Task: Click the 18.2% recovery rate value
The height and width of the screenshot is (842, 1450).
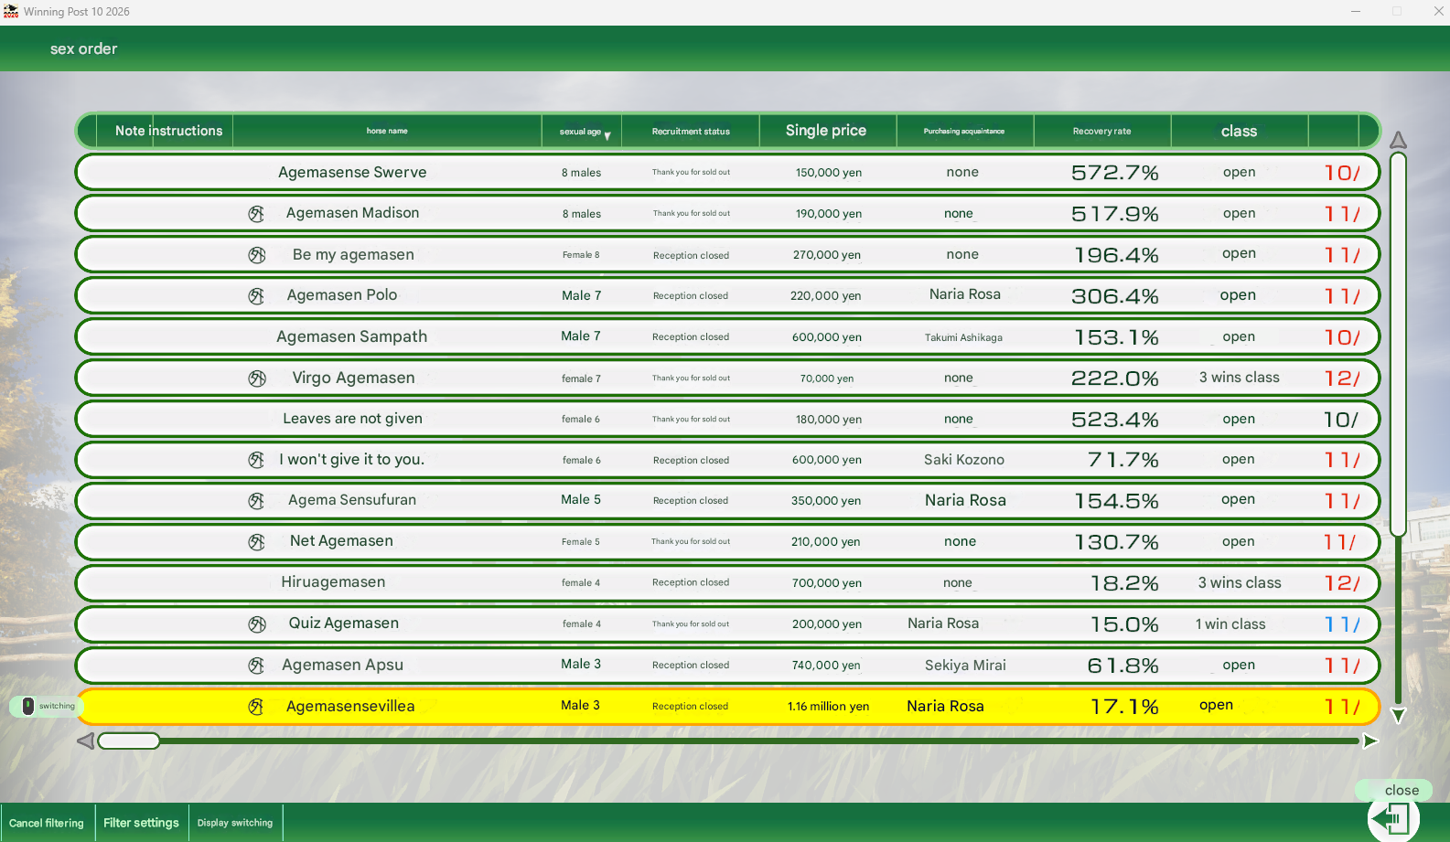Action: coord(1124,583)
